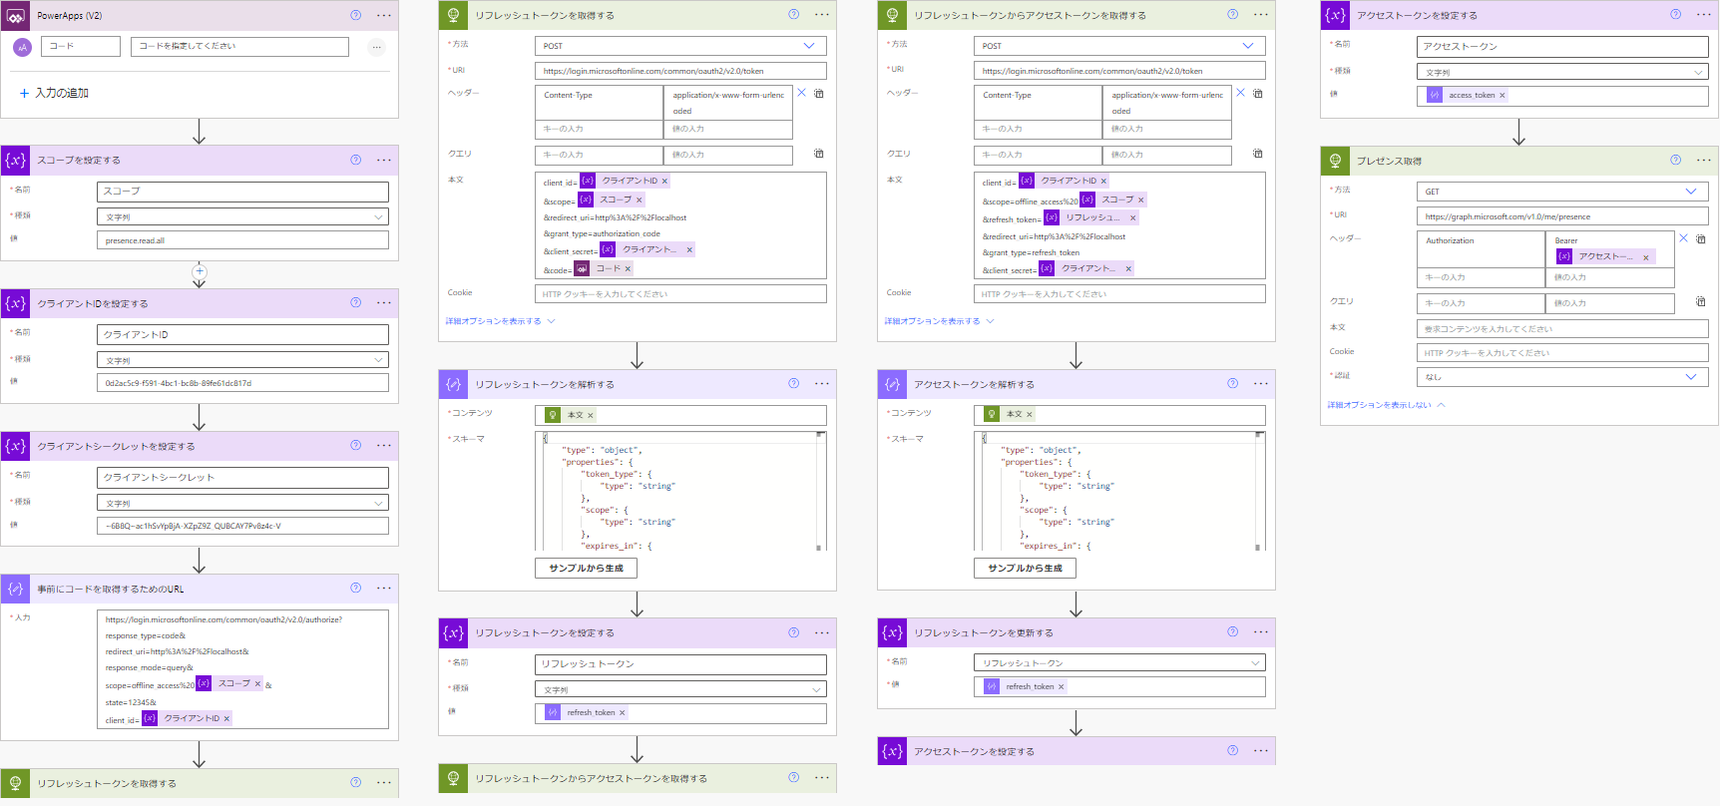
Task: Open GET method dropdown in プレゼンス取得
Action: coord(1562,192)
